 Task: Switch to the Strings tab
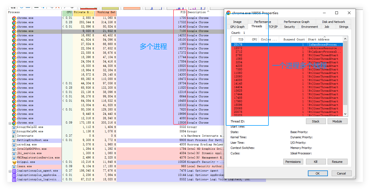coord(343,27)
